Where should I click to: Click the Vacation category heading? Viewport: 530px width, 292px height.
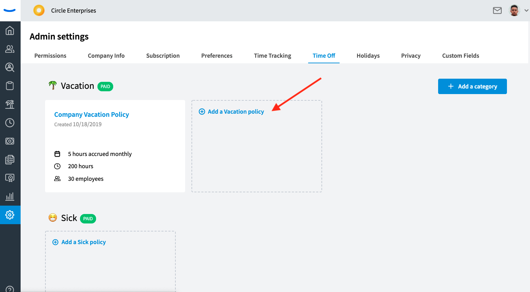pyautogui.click(x=78, y=86)
